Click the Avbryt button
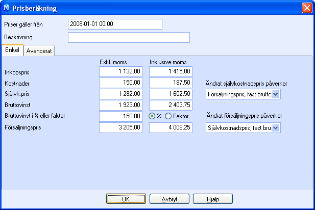 [x=169, y=199]
